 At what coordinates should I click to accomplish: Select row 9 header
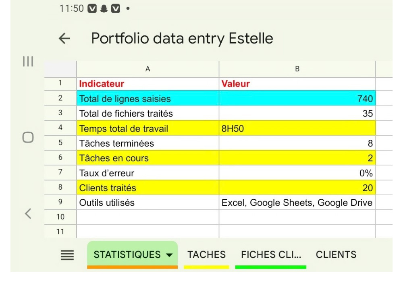[x=60, y=202]
